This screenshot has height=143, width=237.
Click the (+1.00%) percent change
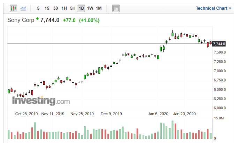point(89,20)
